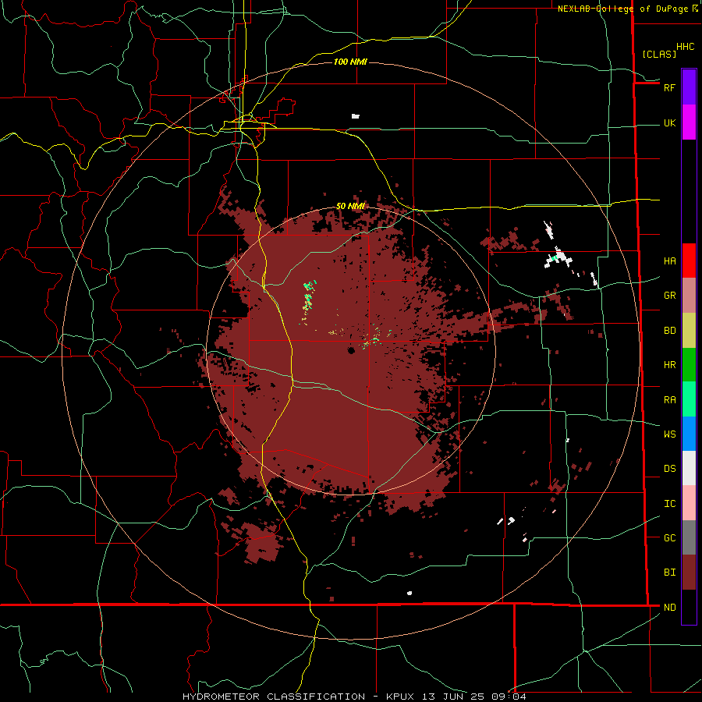Viewport: 702px width, 702px height.
Task: Click the black radar site dot at the ring center
Action: click(351, 350)
